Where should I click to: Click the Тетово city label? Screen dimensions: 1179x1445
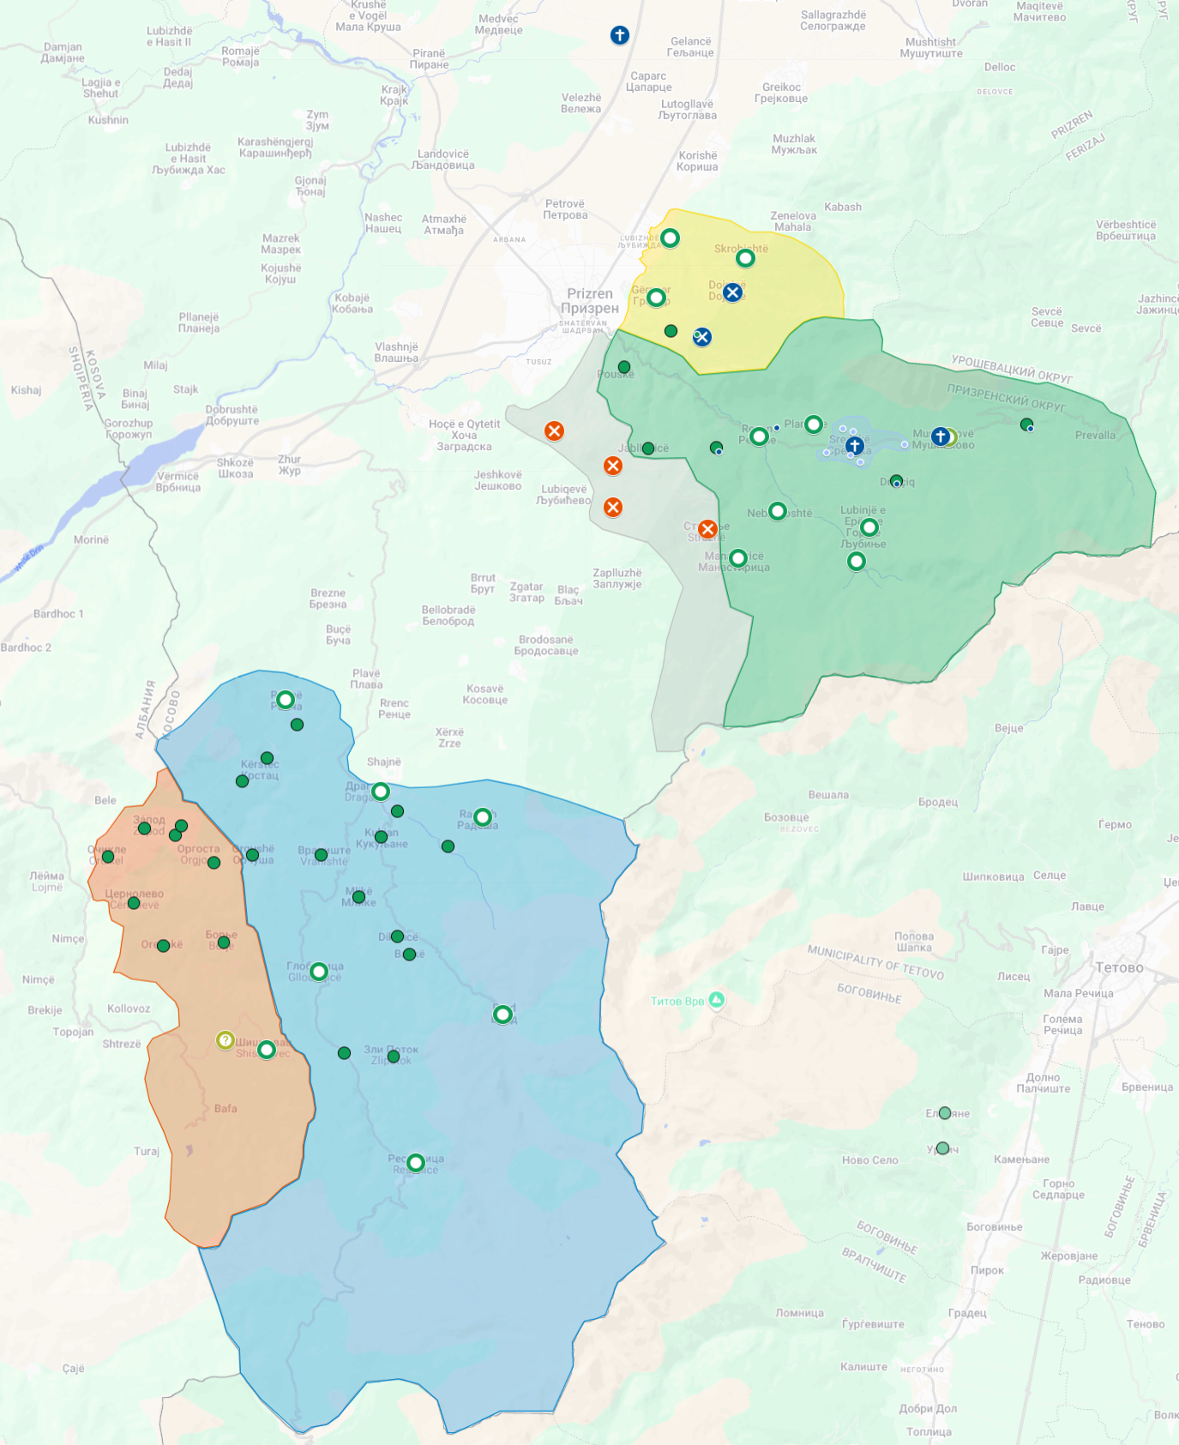(1119, 967)
